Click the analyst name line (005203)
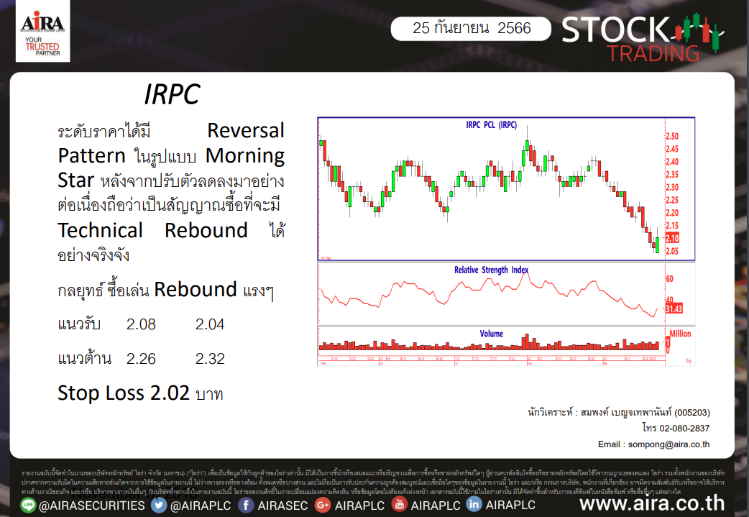This screenshot has height=517, width=749. [619, 412]
